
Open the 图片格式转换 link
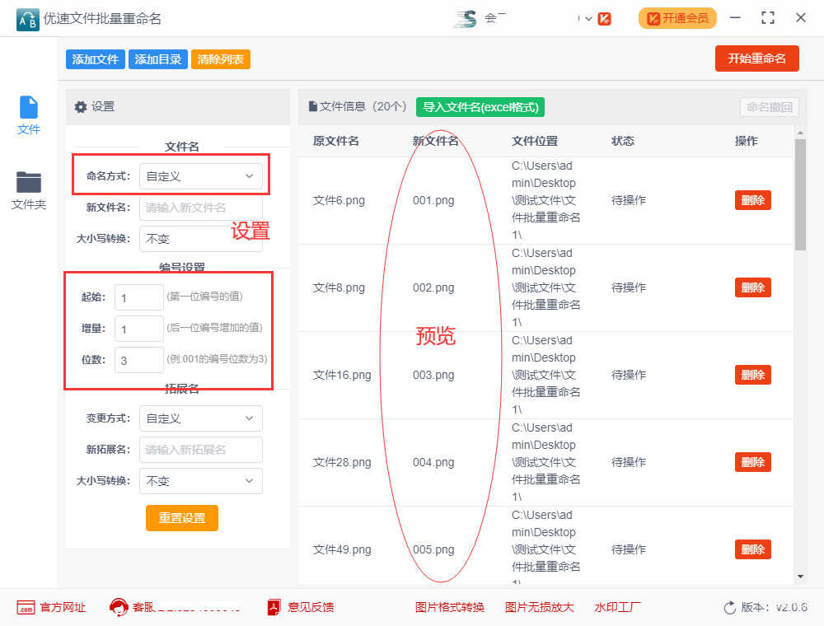click(449, 608)
